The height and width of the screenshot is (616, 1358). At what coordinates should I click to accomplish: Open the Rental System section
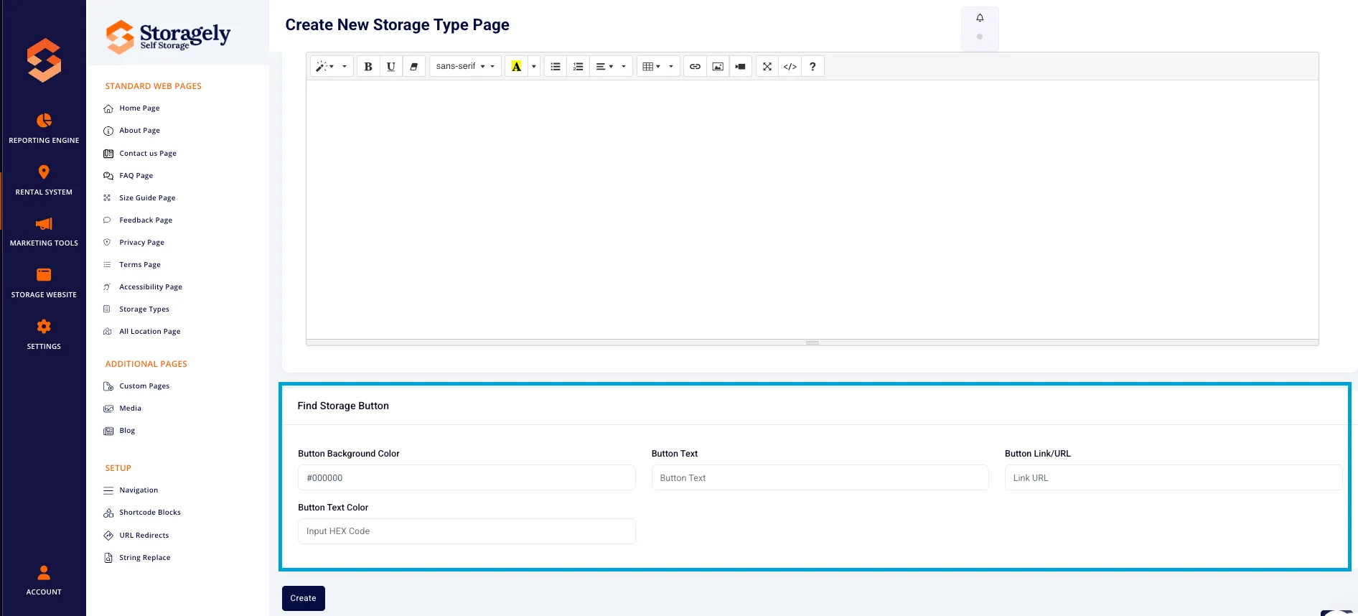[x=44, y=180]
